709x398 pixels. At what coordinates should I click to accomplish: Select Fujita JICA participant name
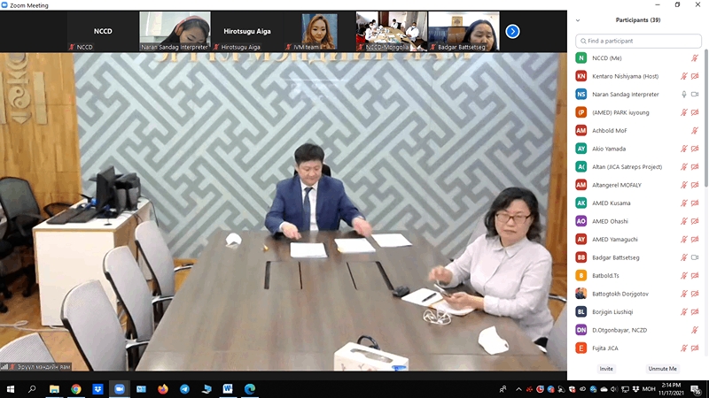(x=605, y=348)
